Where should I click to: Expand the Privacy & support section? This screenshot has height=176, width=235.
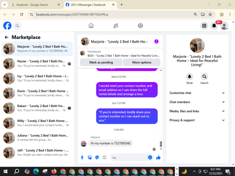(x=197, y=120)
